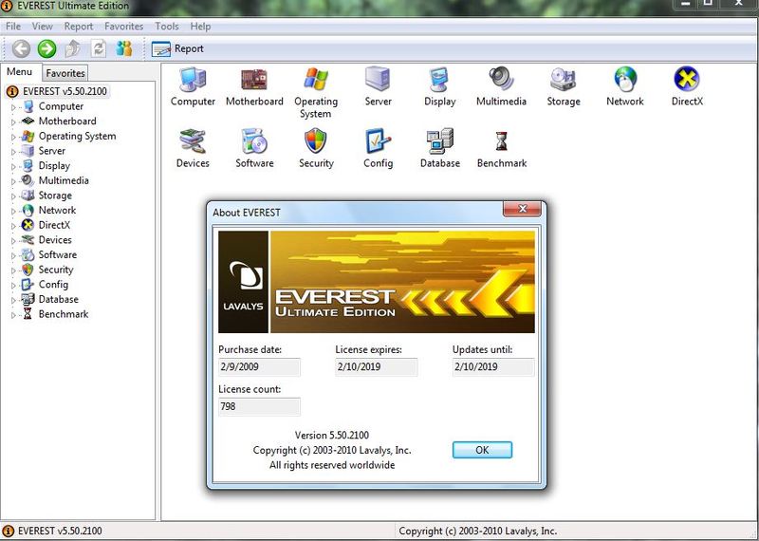Click status bar Copyright Lavalys text

coord(478,531)
